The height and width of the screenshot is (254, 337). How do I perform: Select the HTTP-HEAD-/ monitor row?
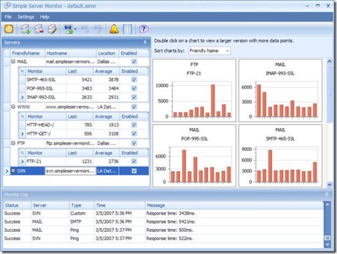(x=84, y=125)
